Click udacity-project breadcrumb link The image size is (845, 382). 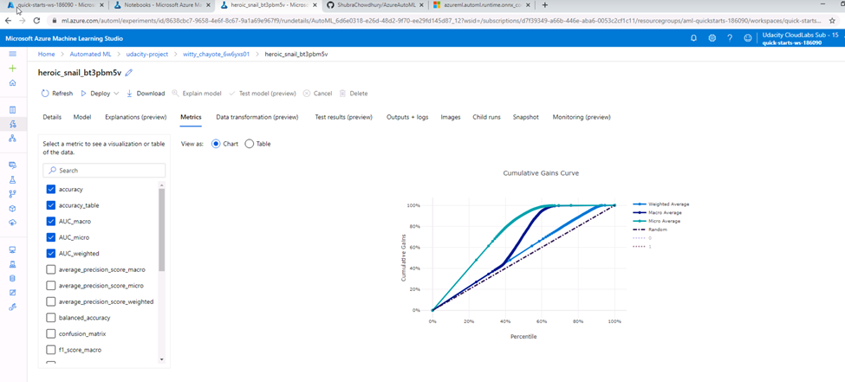coord(147,55)
